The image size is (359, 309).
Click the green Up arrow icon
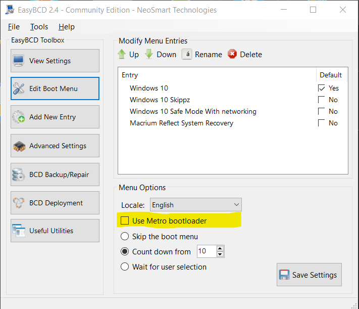[122, 55]
